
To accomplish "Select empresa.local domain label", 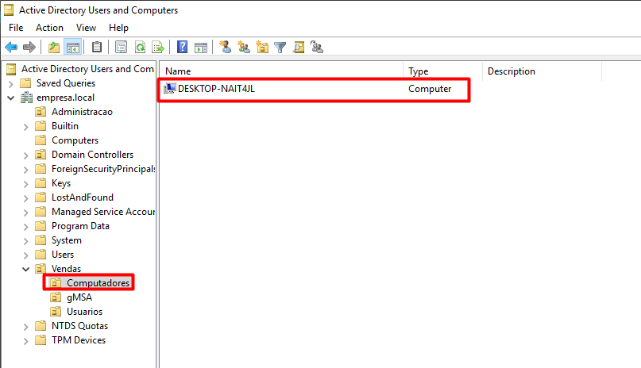I will (x=65, y=98).
